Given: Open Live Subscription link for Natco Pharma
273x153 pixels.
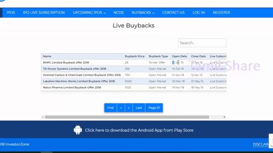Looking at the screenshot, I should 218,88.
